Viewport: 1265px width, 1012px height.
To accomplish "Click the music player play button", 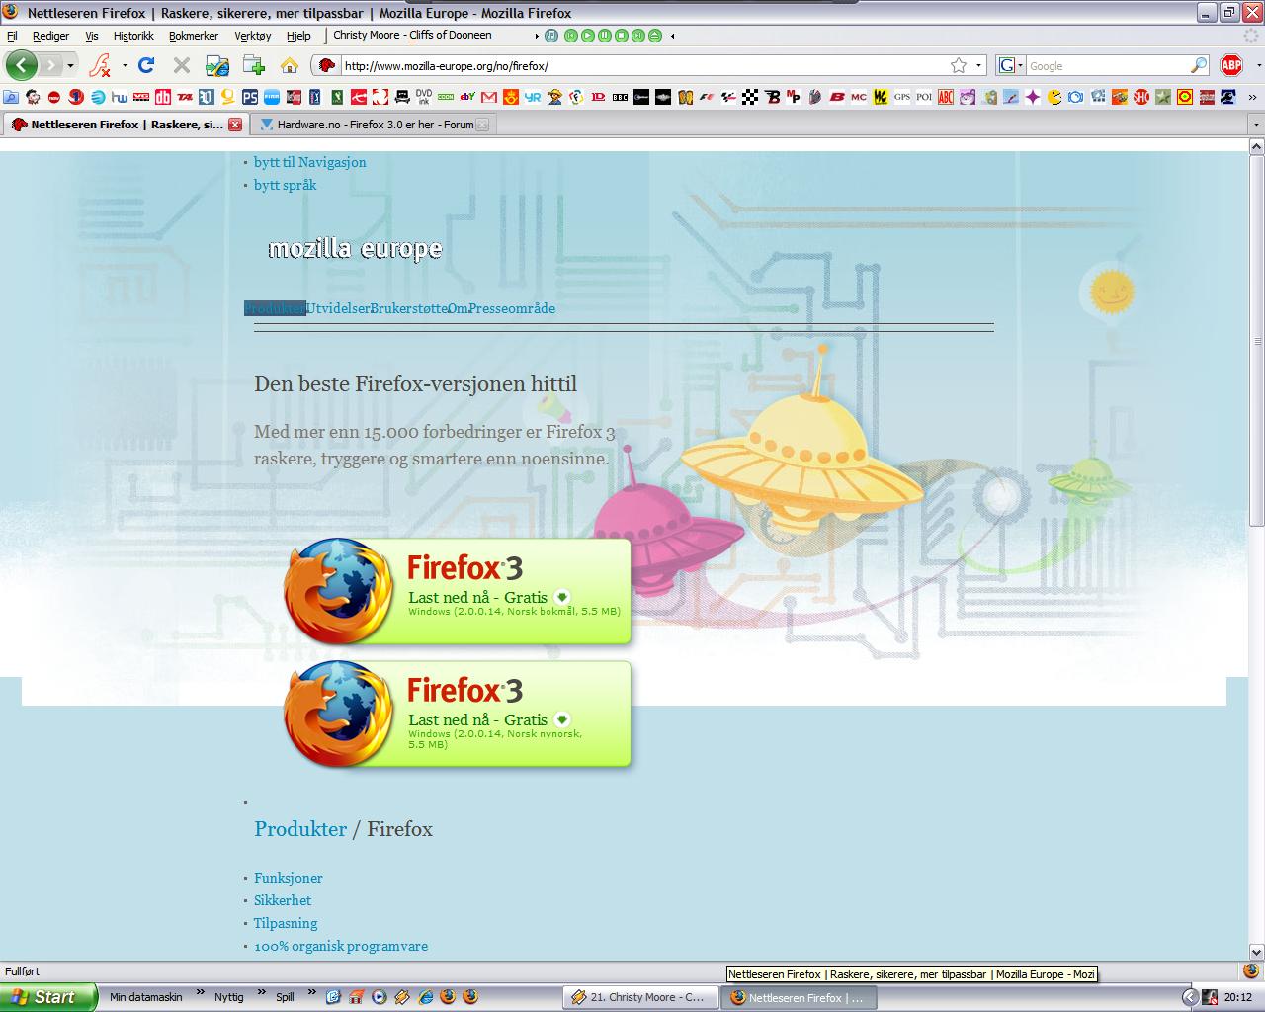I will coord(588,36).
